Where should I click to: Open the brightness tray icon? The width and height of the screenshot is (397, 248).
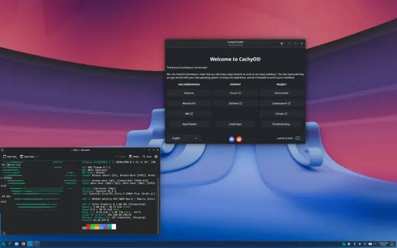[360, 244]
